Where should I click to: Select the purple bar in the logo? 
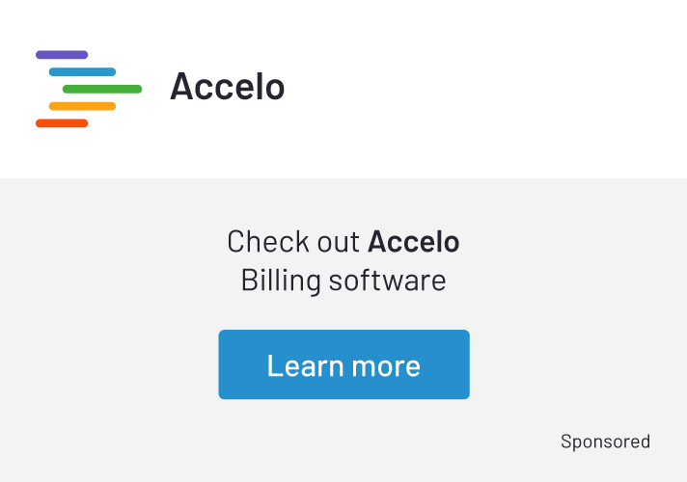62,55
